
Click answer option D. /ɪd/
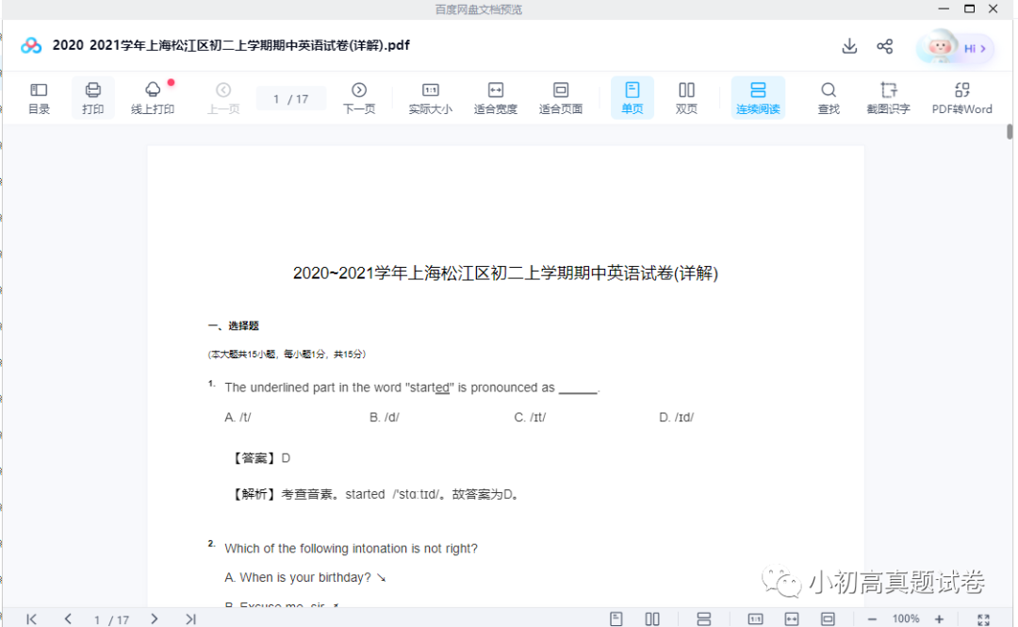pos(677,417)
